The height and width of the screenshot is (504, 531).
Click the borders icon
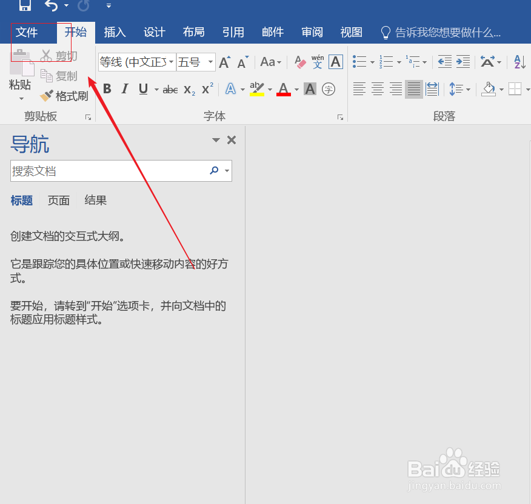515,89
